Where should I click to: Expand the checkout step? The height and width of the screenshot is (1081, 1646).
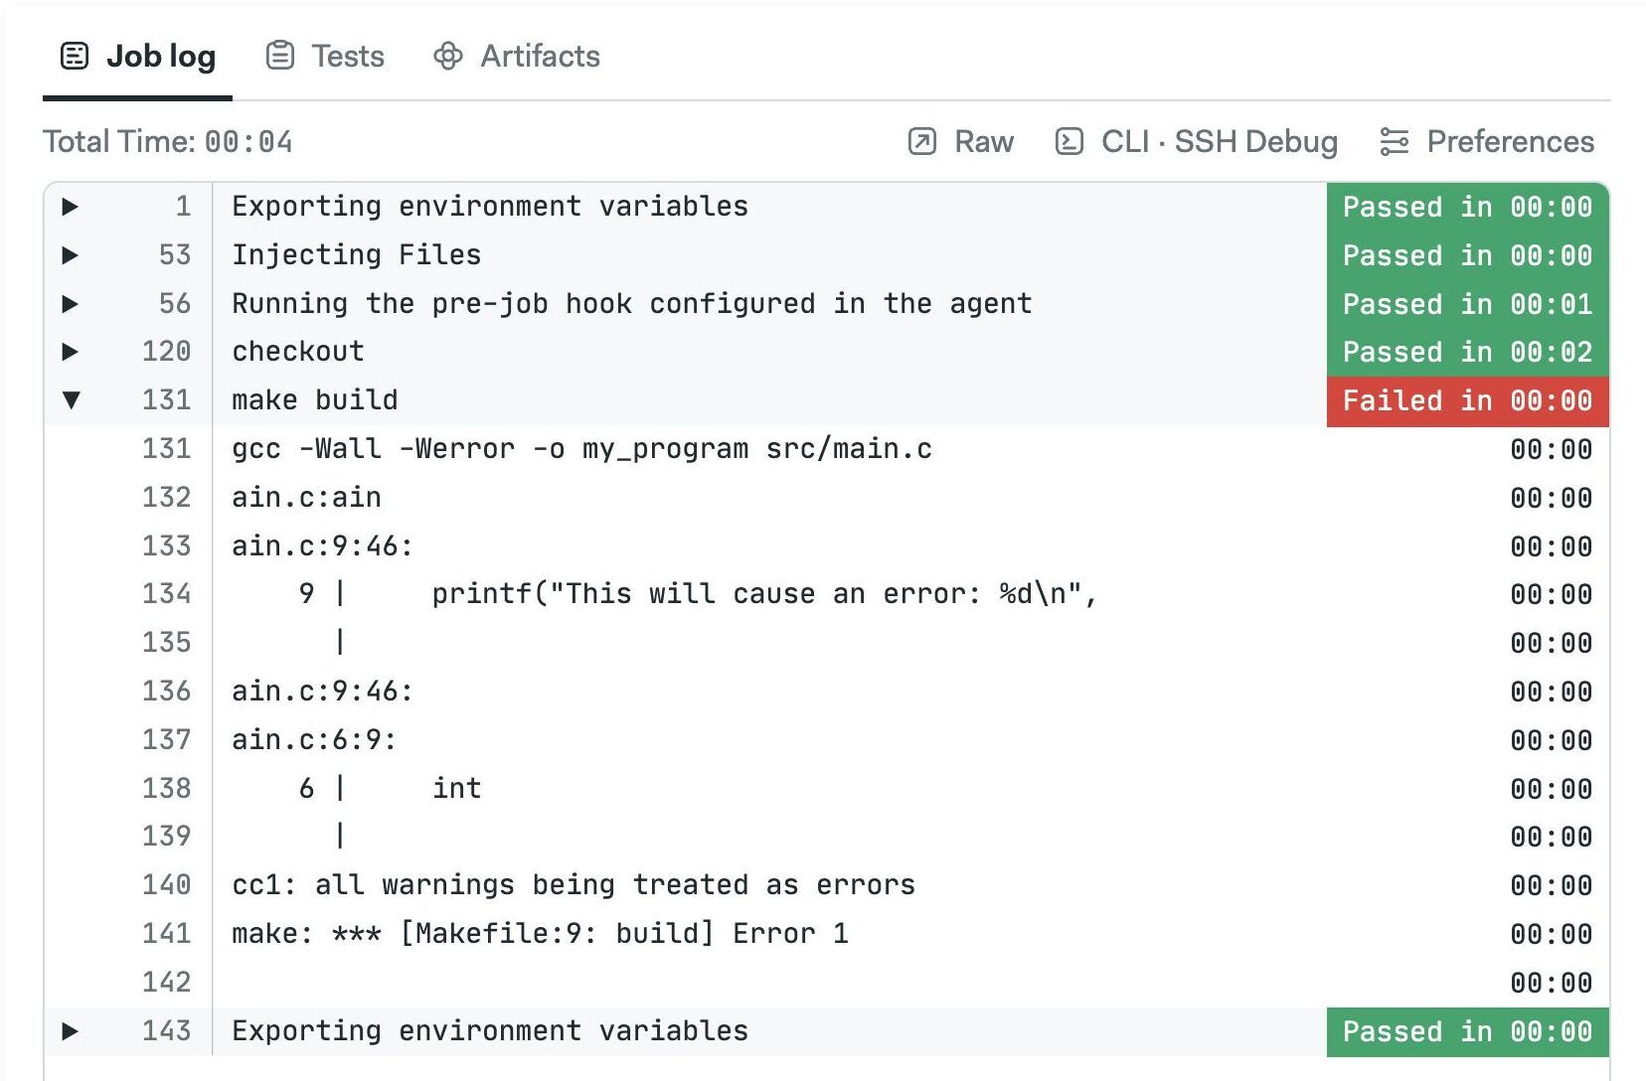tap(70, 352)
